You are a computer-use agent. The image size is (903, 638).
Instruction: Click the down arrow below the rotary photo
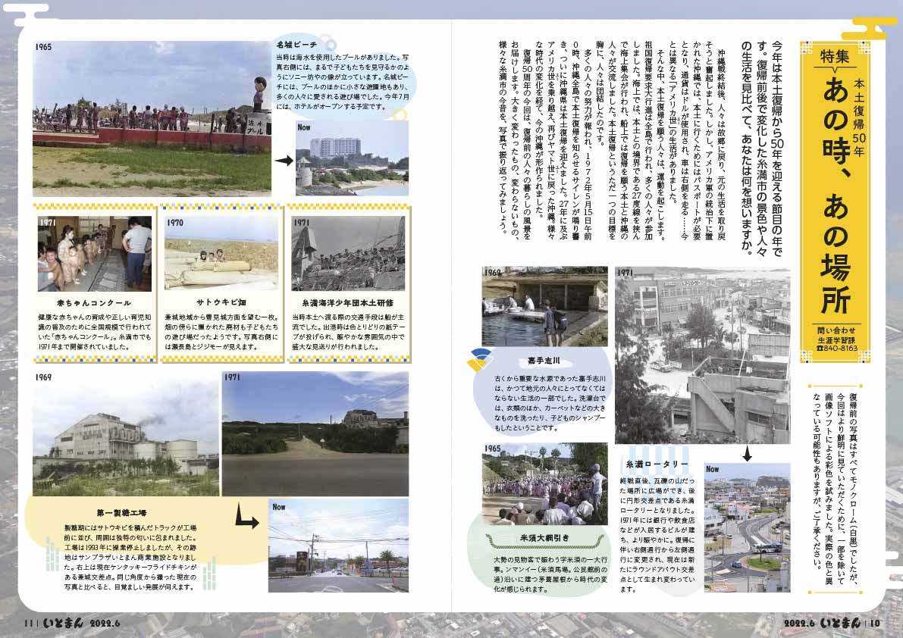pyautogui.click(x=747, y=453)
